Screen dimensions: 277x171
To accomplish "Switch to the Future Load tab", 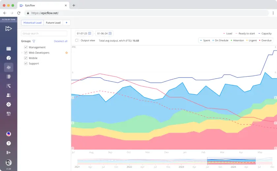I will tap(53, 23).
